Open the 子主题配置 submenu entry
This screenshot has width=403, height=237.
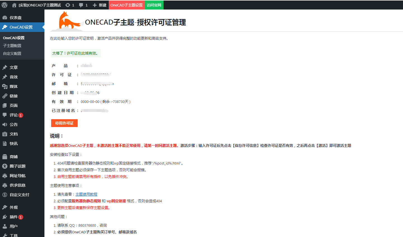(12, 46)
